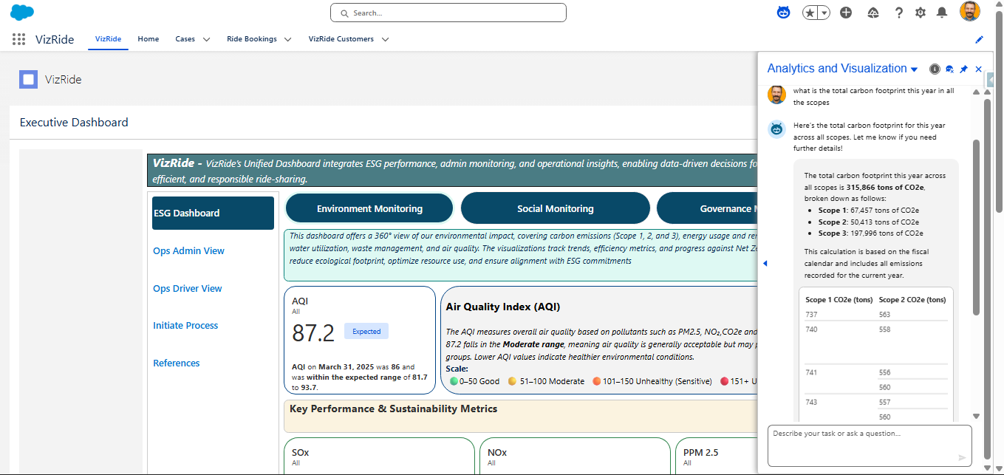Click the Scope 2 CO2e (tons) column header
Viewport: 1004px width, 475px height.
tap(912, 300)
